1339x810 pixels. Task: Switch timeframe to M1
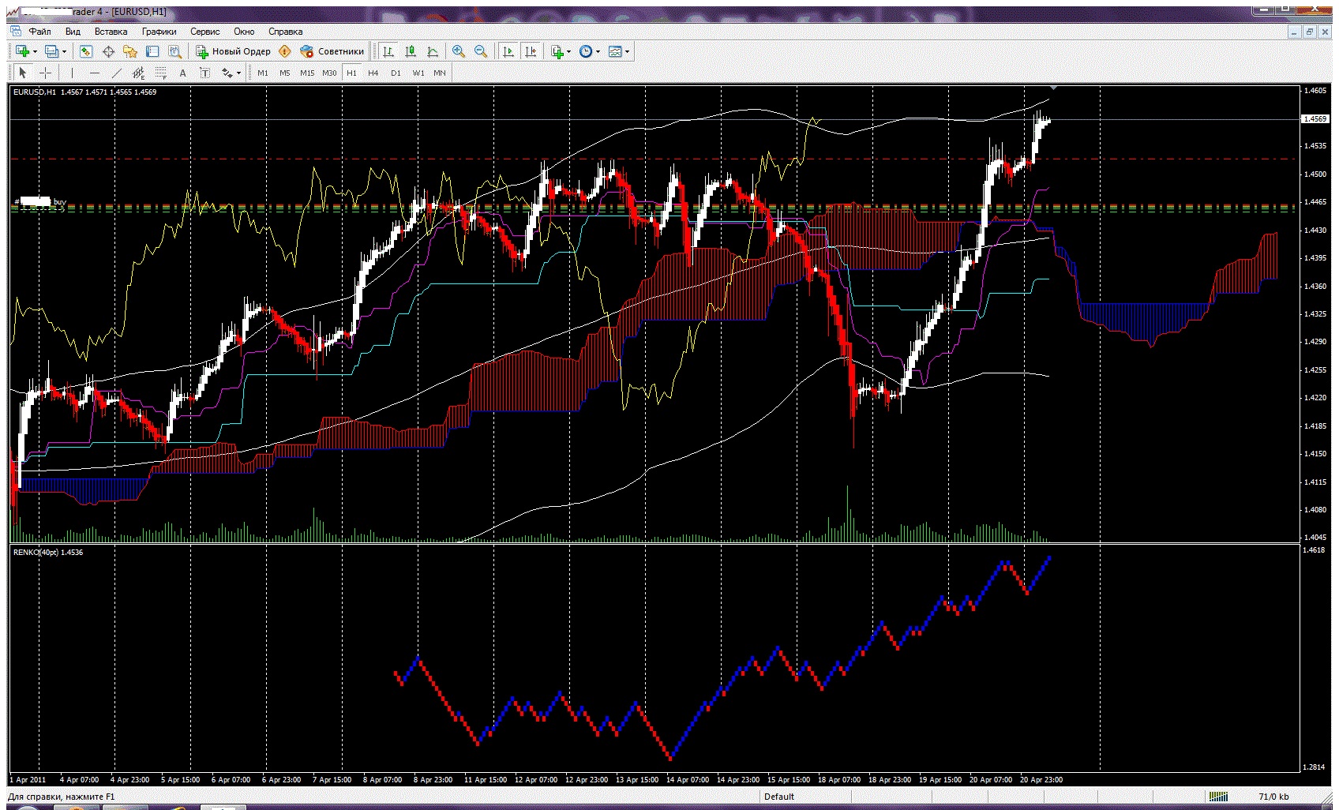point(263,73)
